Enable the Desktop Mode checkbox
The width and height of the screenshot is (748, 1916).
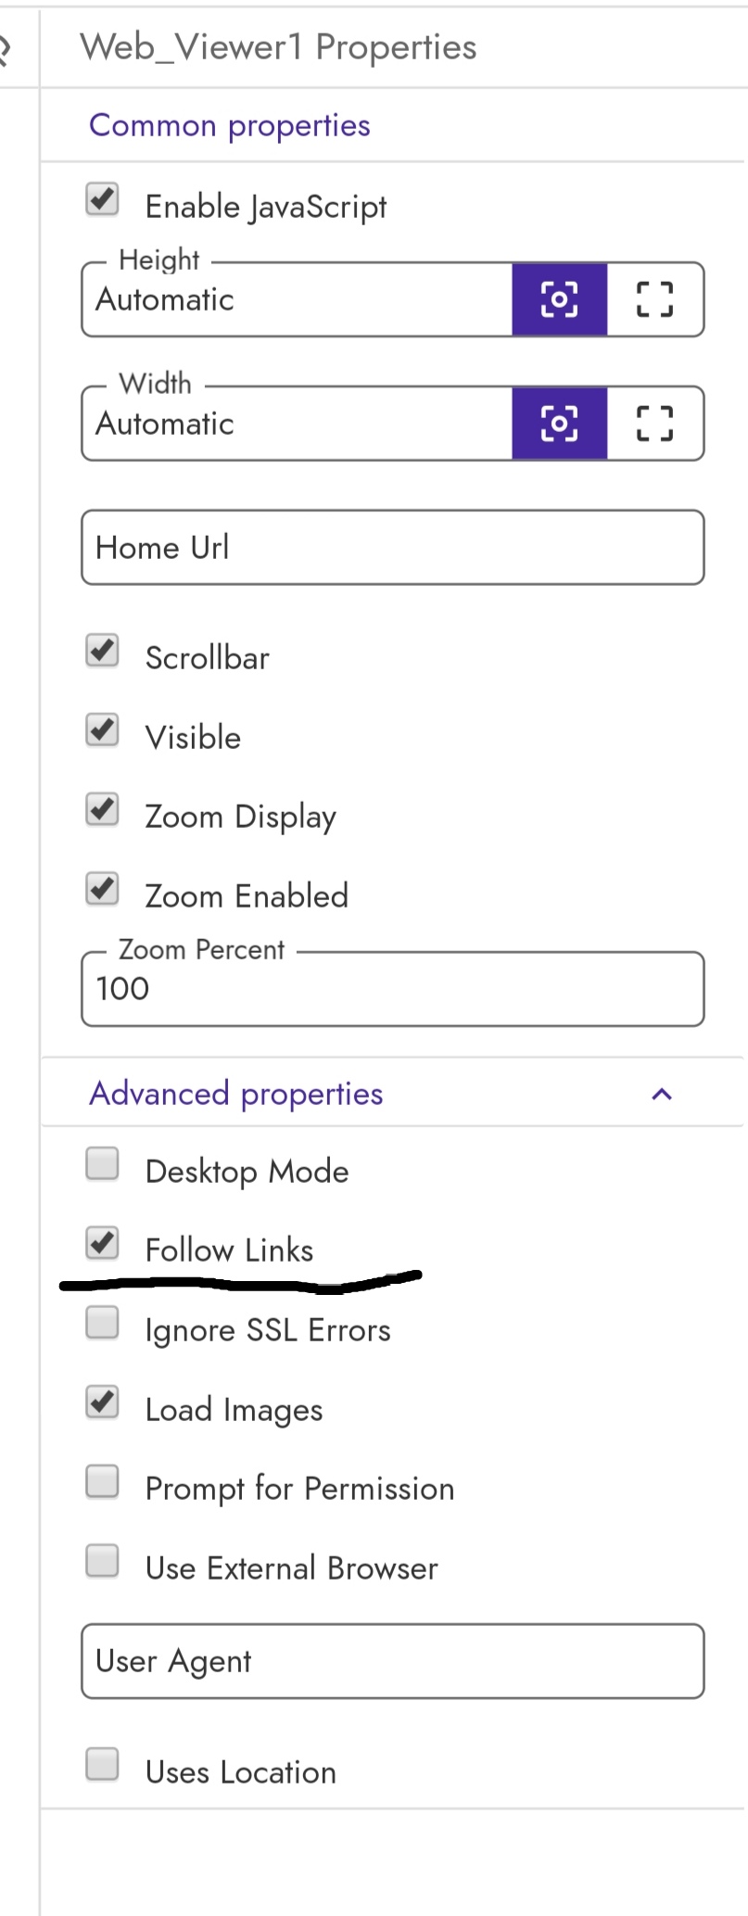(x=102, y=1163)
